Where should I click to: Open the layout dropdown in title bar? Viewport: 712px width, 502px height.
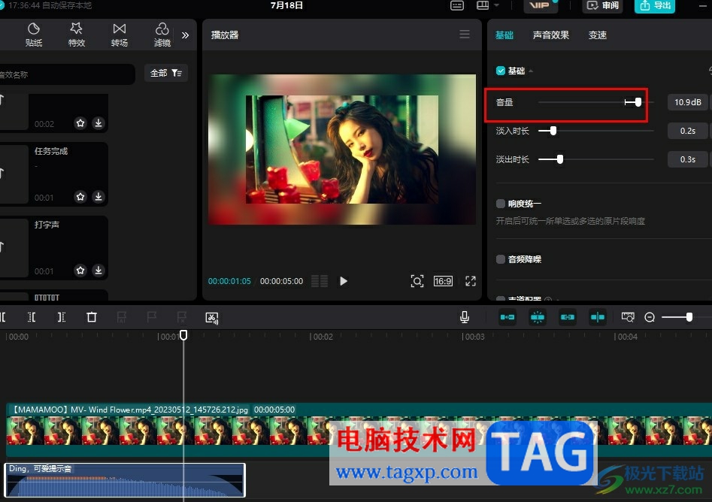tap(488, 5)
